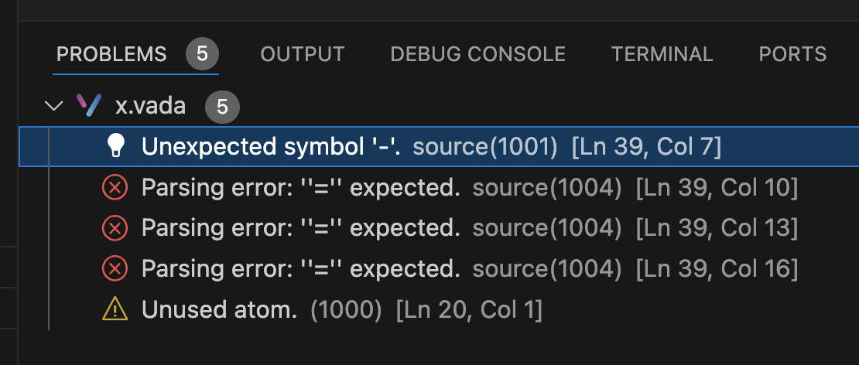The width and height of the screenshot is (859, 365).
Task: Click the x.vada file name row
Action: click(439, 106)
